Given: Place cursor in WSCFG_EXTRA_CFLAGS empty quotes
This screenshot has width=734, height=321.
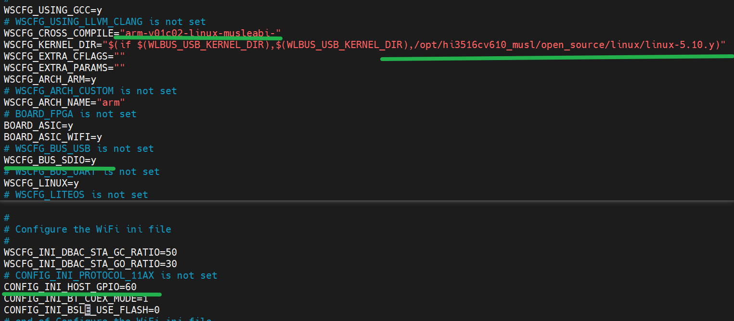Looking at the screenshot, I should pos(119,56).
